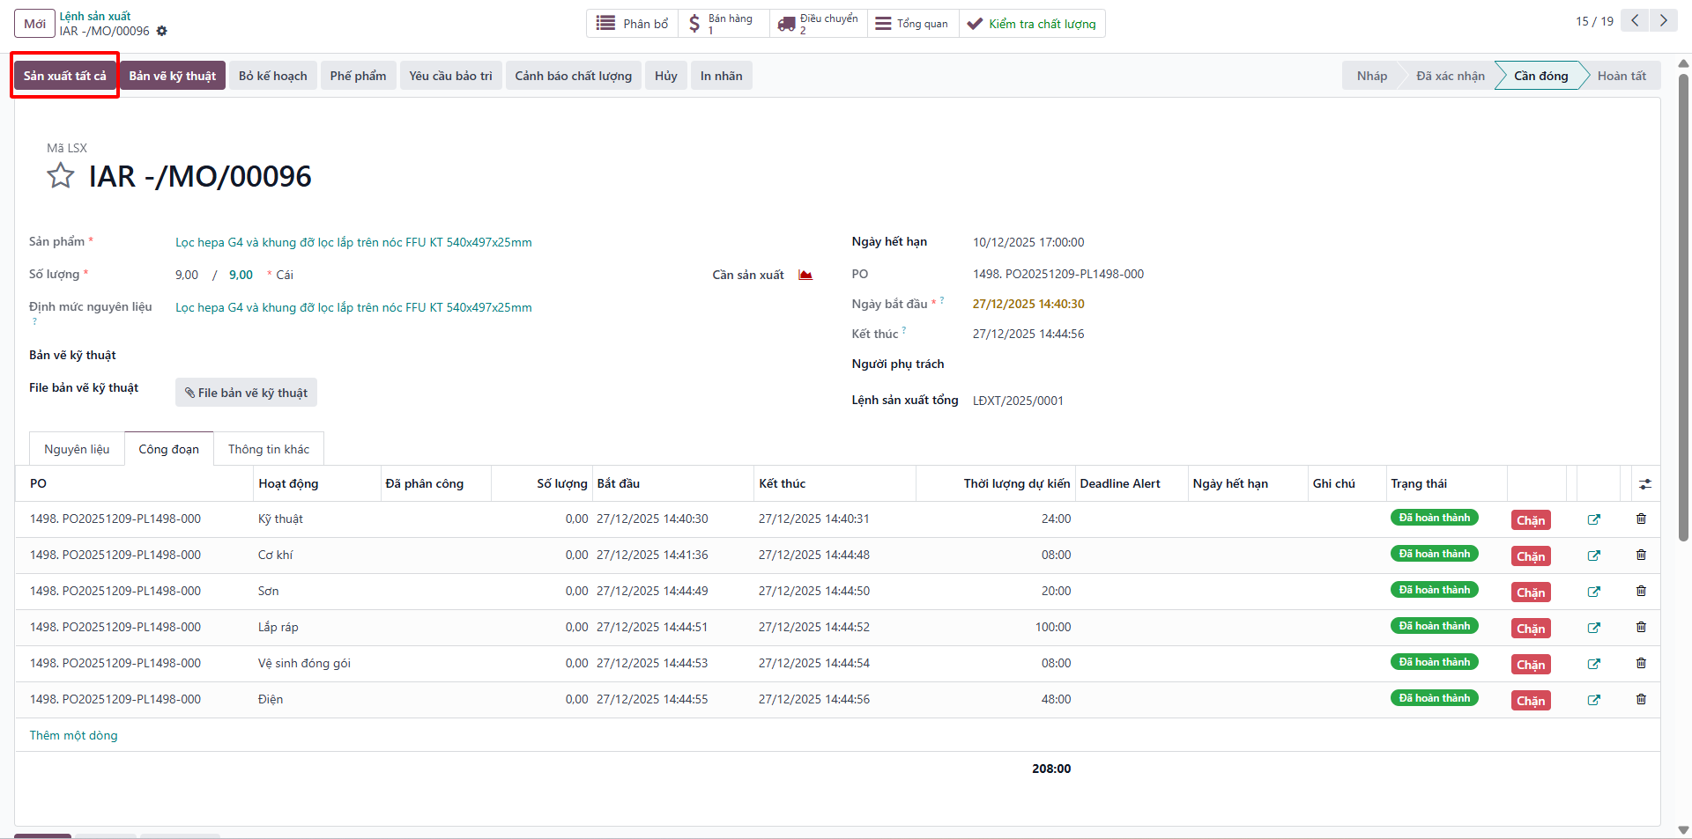The image size is (1692, 839).
Task: Block the Cơ khí work order with Chặn
Action: tap(1531, 556)
